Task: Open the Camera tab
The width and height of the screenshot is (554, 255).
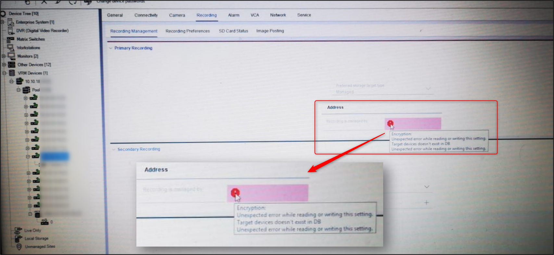Action: pyautogui.click(x=177, y=15)
